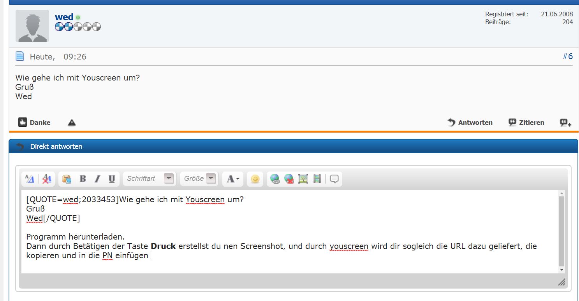Click the remove link icon
579x301 pixels.
tap(289, 179)
